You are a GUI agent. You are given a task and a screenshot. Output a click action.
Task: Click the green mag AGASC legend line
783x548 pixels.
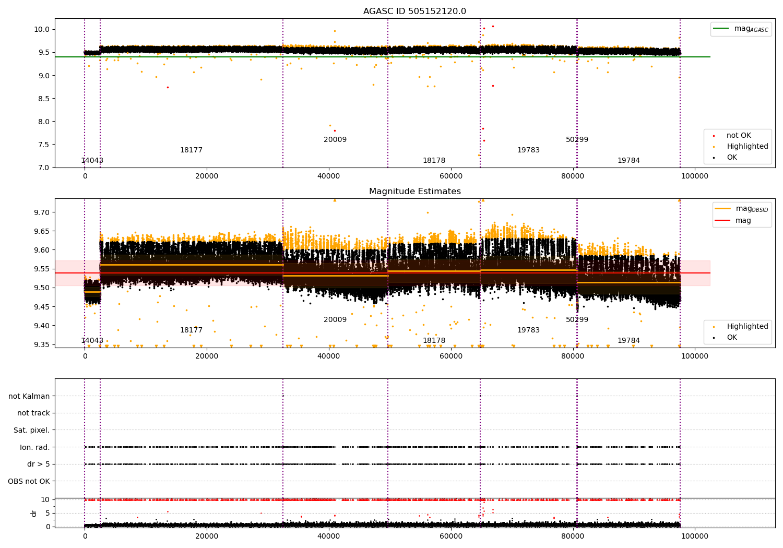pyautogui.click(x=721, y=29)
